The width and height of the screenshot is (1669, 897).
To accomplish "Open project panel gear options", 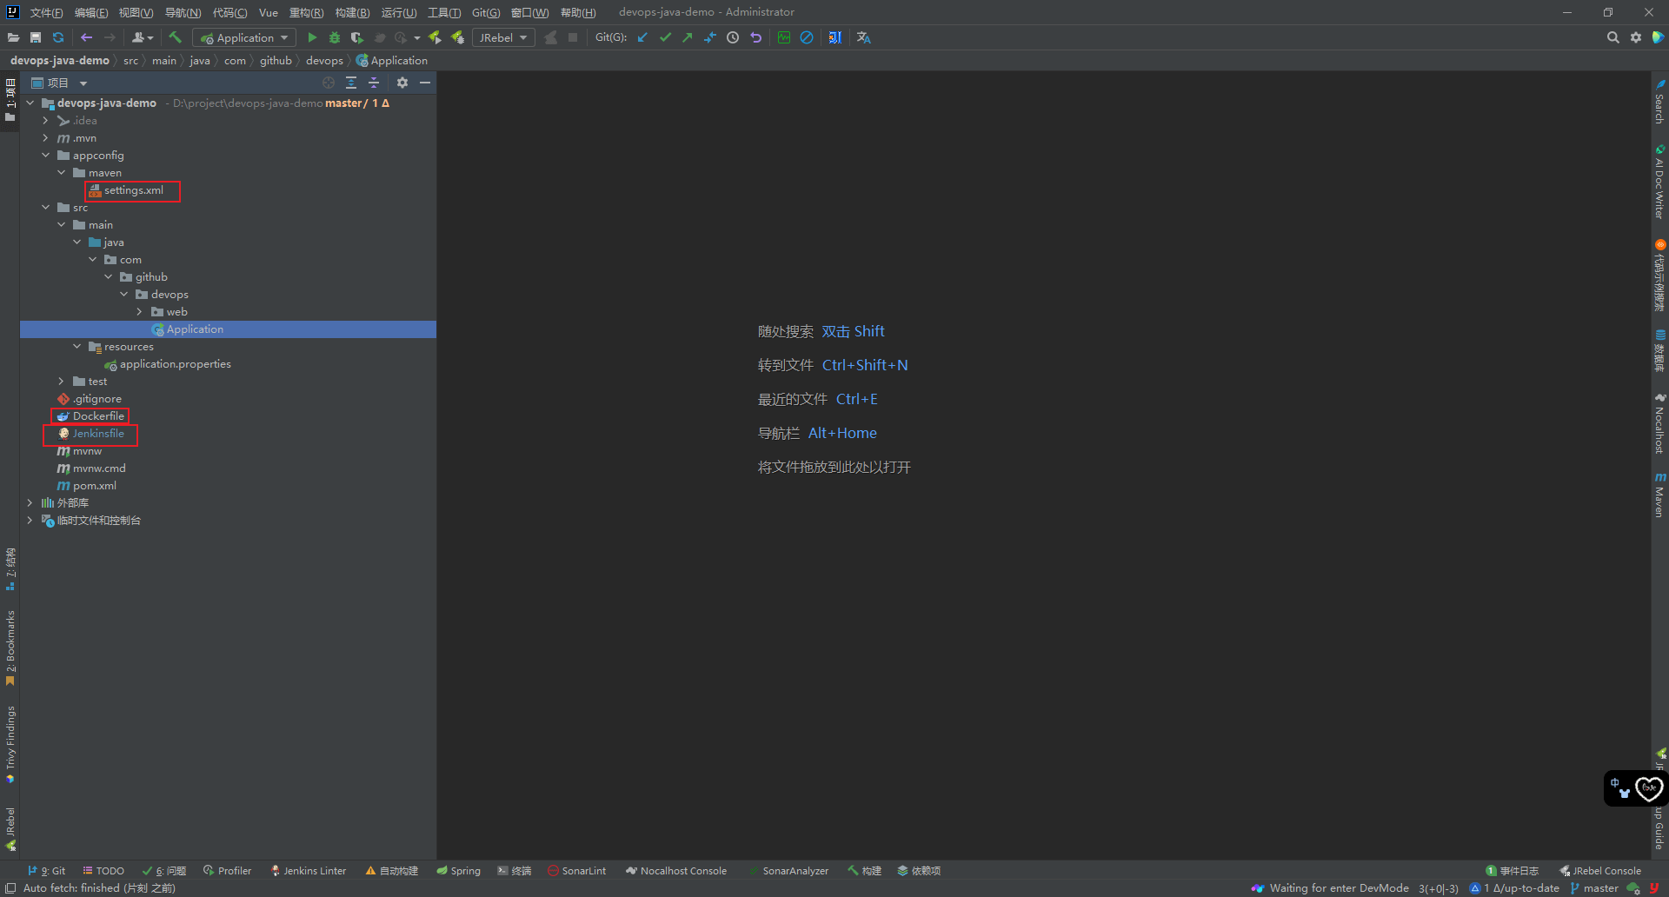I will pyautogui.click(x=402, y=83).
